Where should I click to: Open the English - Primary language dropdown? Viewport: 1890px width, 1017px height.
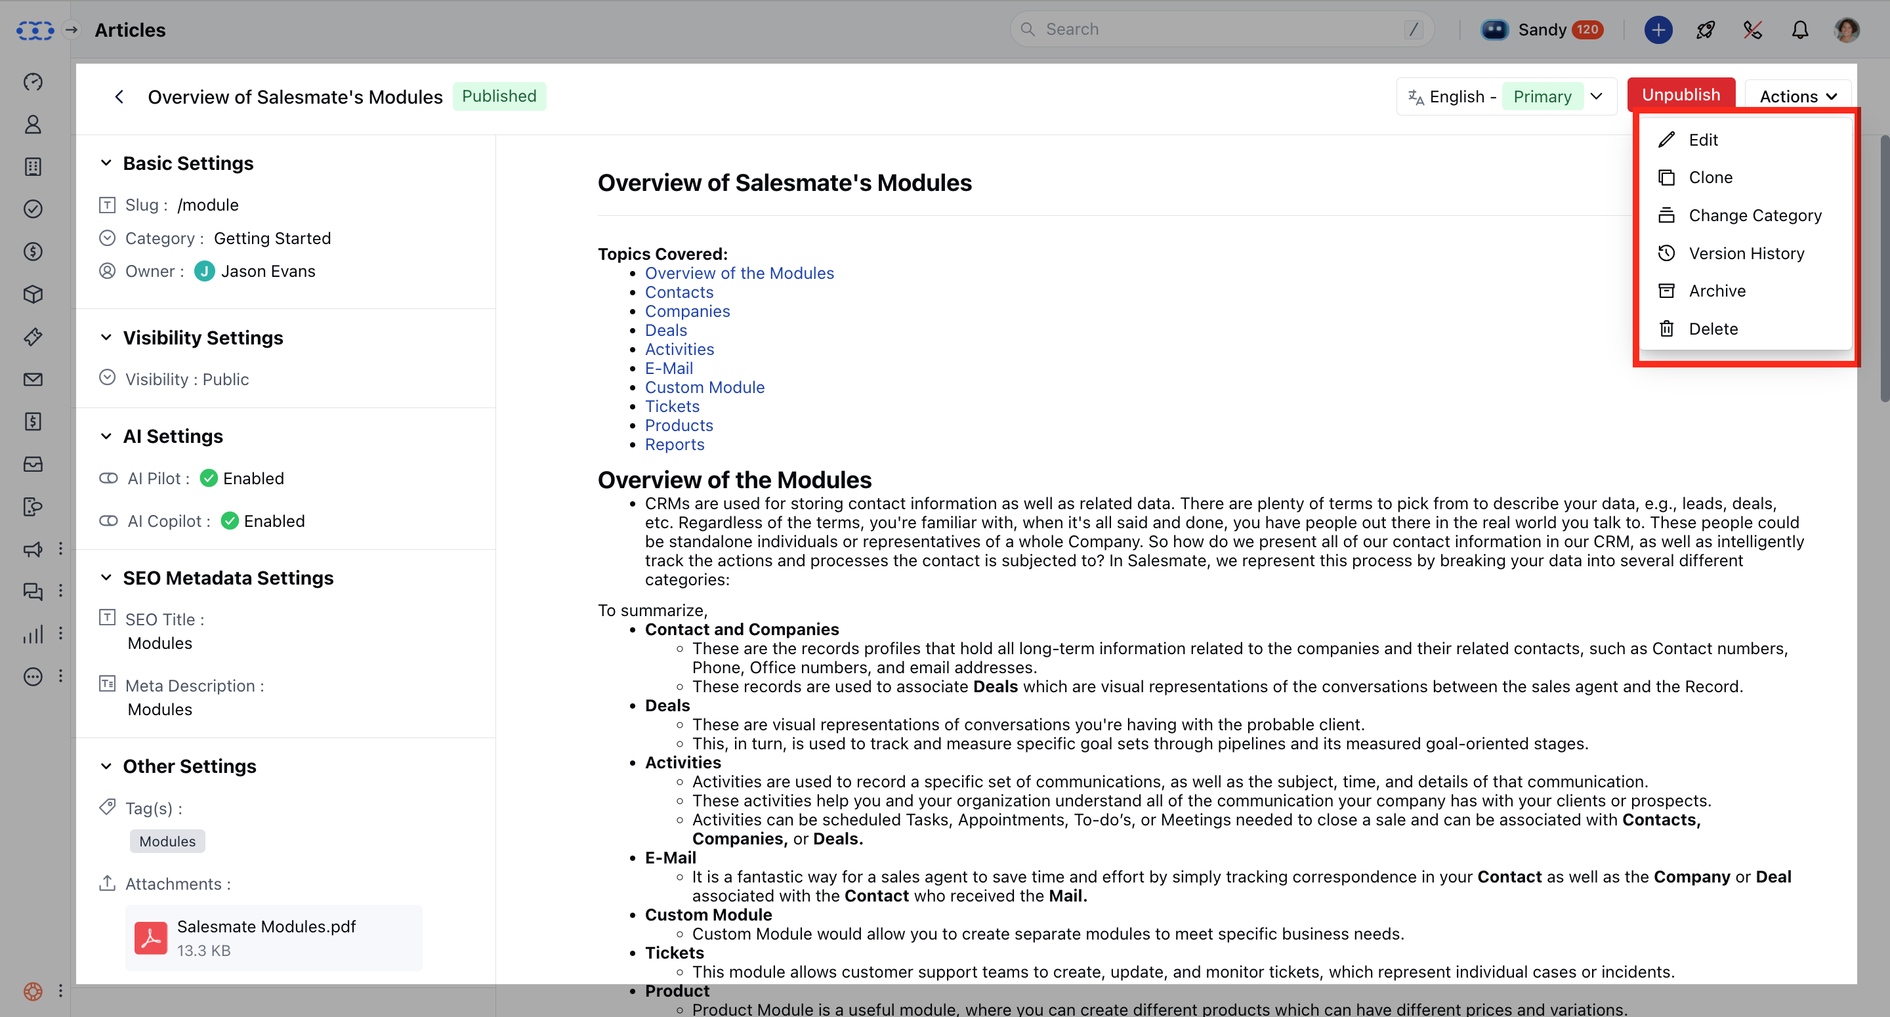(x=1506, y=97)
